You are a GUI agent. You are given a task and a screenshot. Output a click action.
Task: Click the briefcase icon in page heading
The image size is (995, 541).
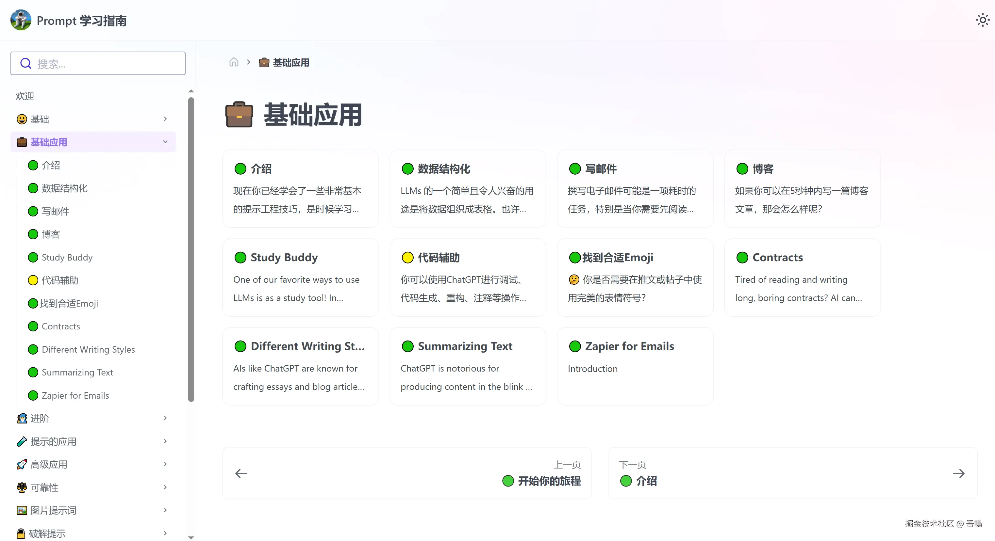tap(239, 115)
